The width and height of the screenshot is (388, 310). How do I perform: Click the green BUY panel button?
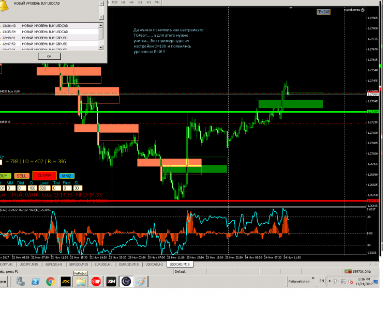(x=5, y=176)
